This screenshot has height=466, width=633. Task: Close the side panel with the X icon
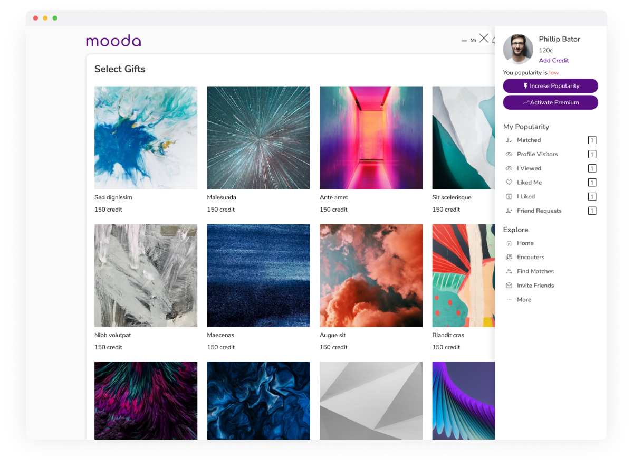click(483, 38)
